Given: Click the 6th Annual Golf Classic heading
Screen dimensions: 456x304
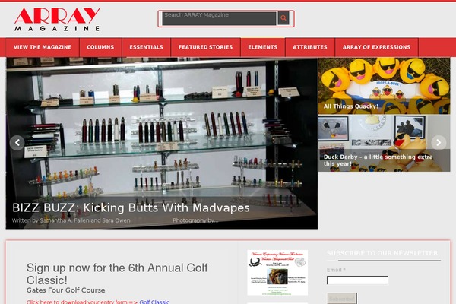Looking at the screenshot, I should pyautogui.click(x=117, y=274).
